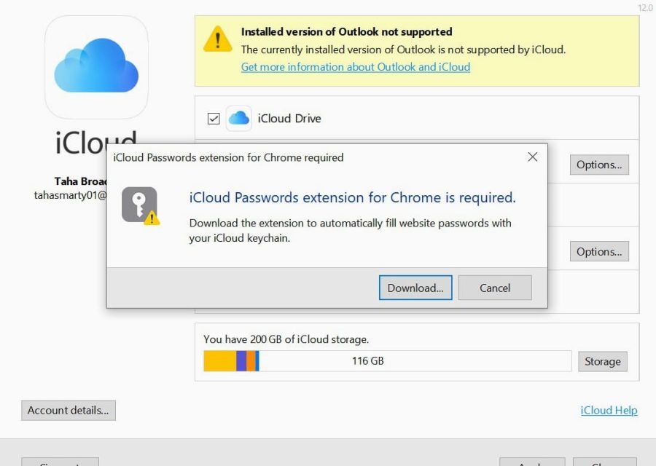Open the upper Options button
This screenshot has height=466, width=656.
pyautogui.click(x=598, y=165)
